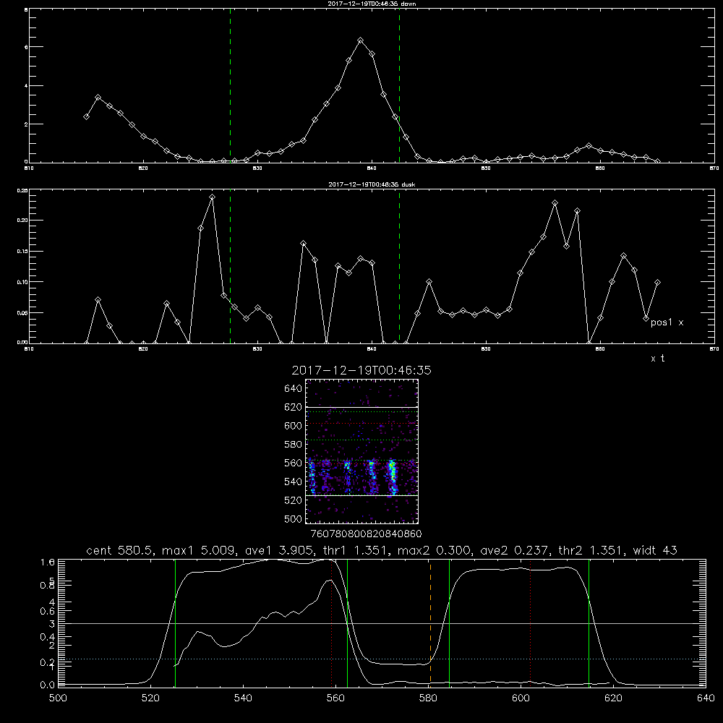Click the 'widt 43' value in stats line

click(x=655, y=550)
